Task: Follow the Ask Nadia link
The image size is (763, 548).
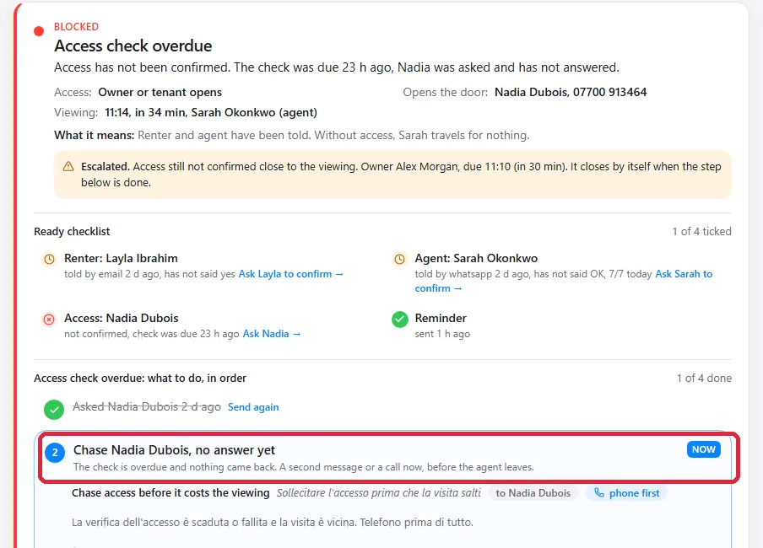Action: click(x=272, y=334)
